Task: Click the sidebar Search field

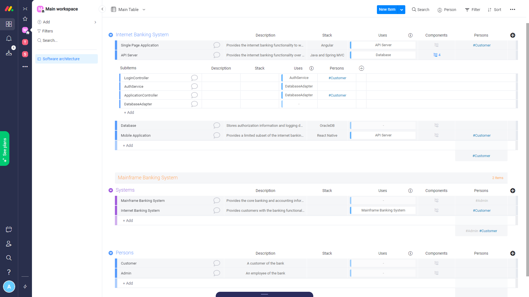Action: coord(50,40)
